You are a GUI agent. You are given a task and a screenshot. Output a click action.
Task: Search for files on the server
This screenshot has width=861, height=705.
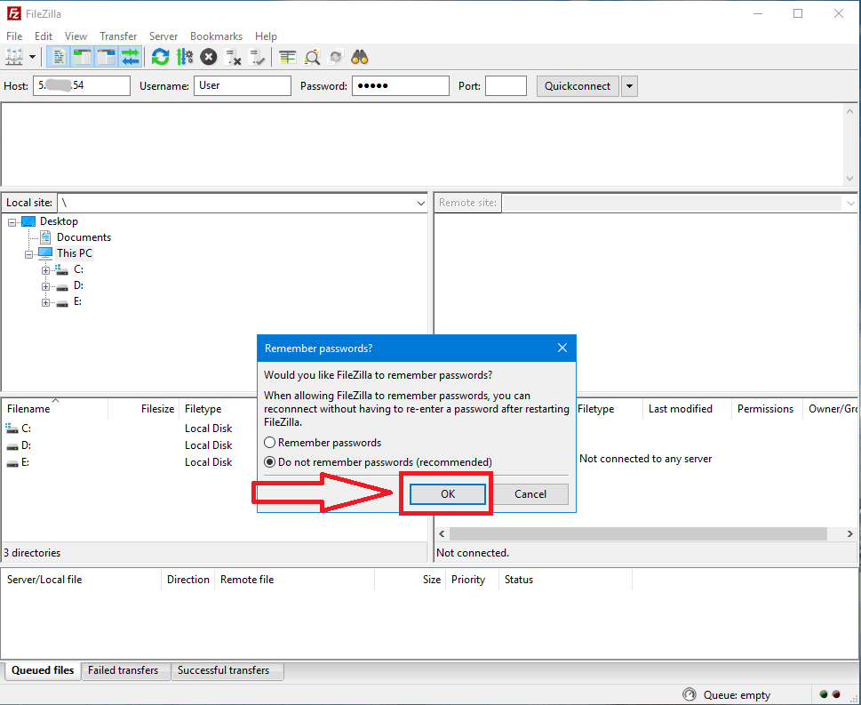[359, 56]
